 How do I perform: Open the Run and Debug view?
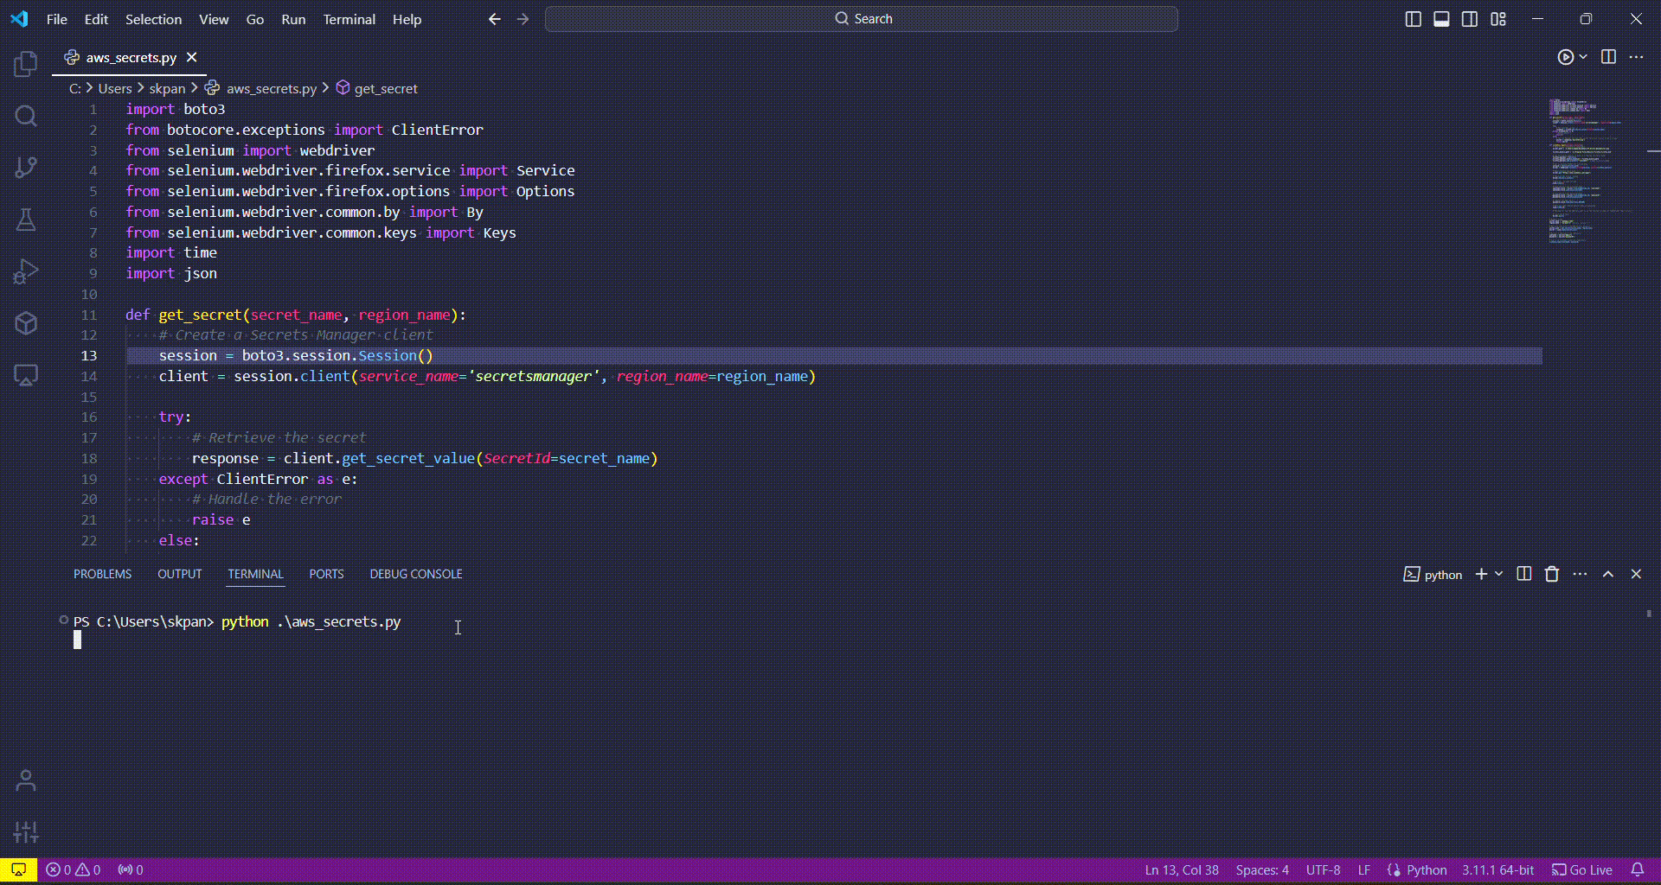point(26,271)
